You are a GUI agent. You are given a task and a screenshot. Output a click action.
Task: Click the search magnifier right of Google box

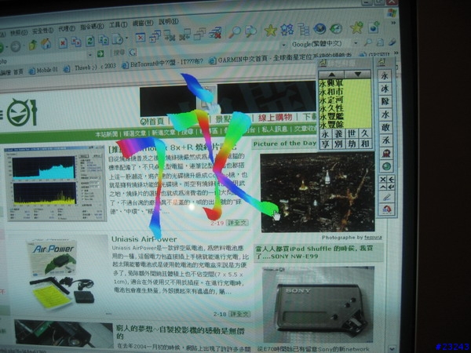click(368, 42)
